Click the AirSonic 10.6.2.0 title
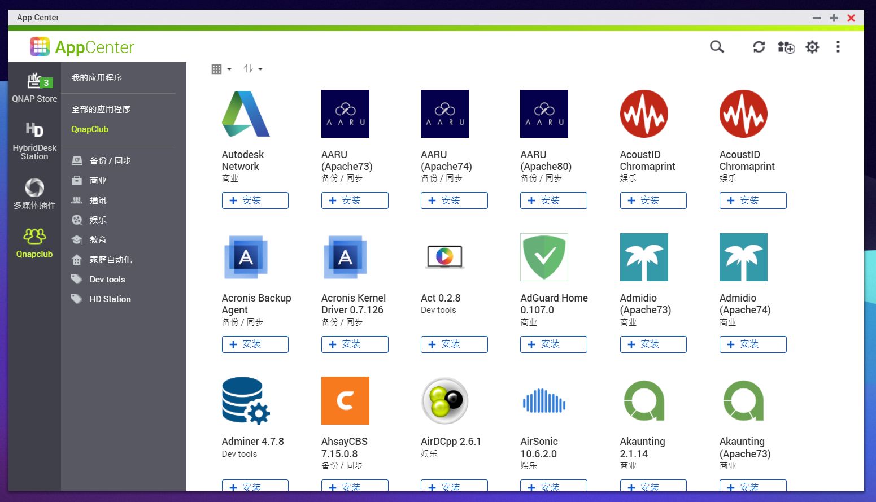The height and width of the screenshot is (502, 876). (x=539, y=448)
